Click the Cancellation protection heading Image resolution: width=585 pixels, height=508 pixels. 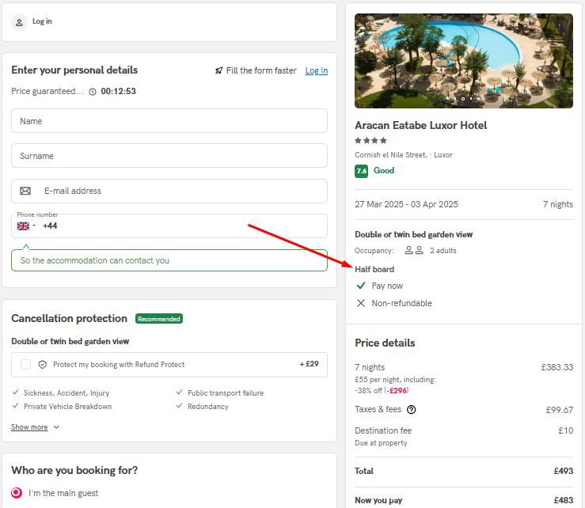click(70, 319)
